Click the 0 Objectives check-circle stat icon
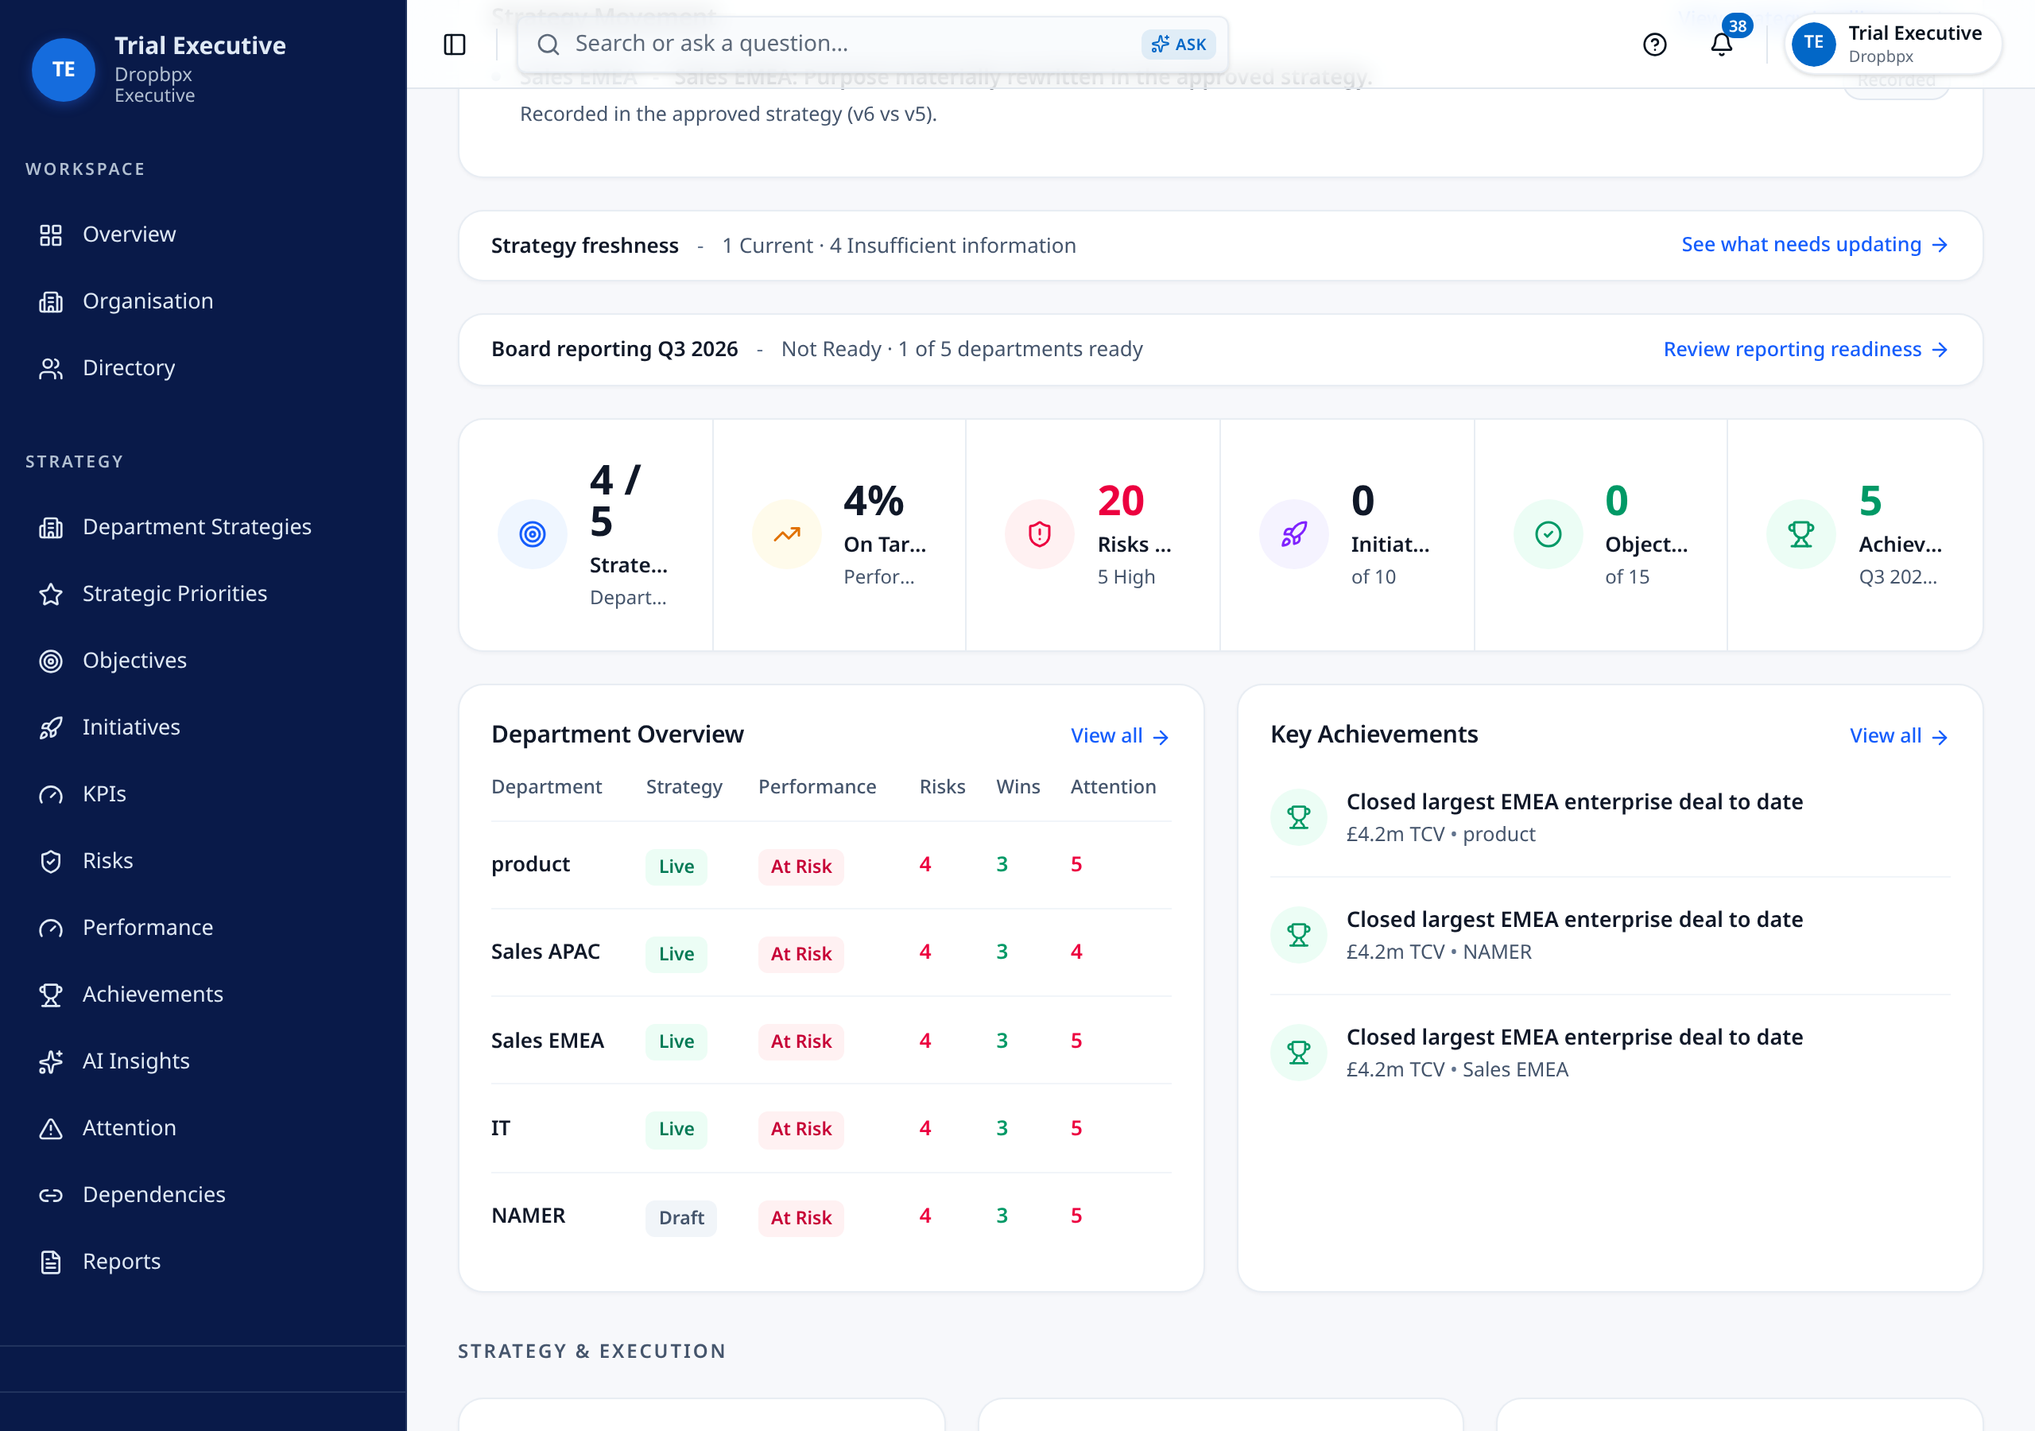 tap(1548, 534)
